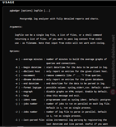This screenshot has width=116, height=127.
Task: Click the --dbclient host option
Action: [31, 71]
